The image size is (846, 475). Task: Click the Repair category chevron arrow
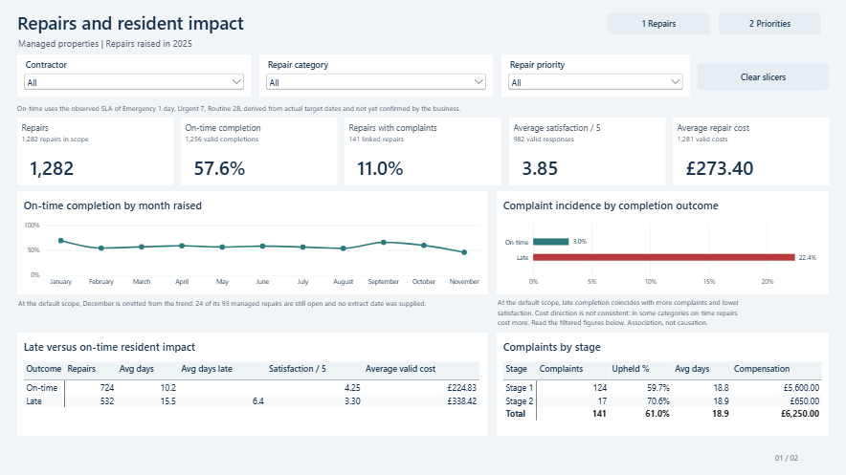coord(479,82)
